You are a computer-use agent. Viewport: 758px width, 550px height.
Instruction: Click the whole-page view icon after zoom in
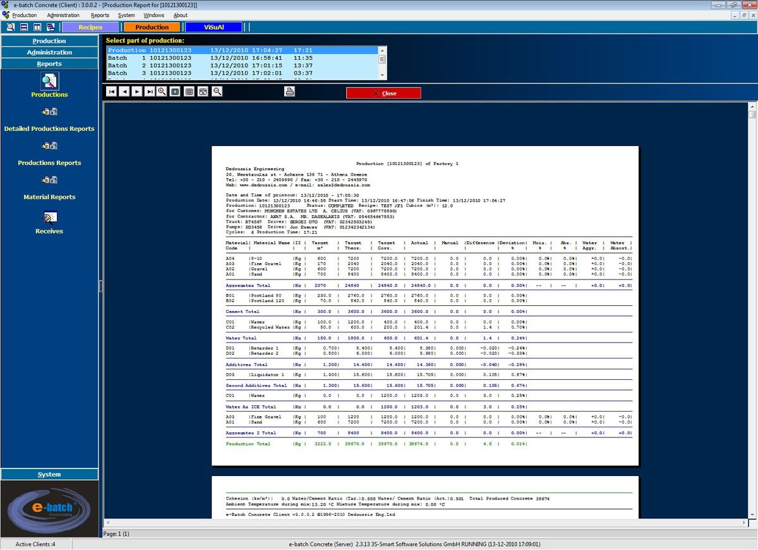[x=175, y=92]
